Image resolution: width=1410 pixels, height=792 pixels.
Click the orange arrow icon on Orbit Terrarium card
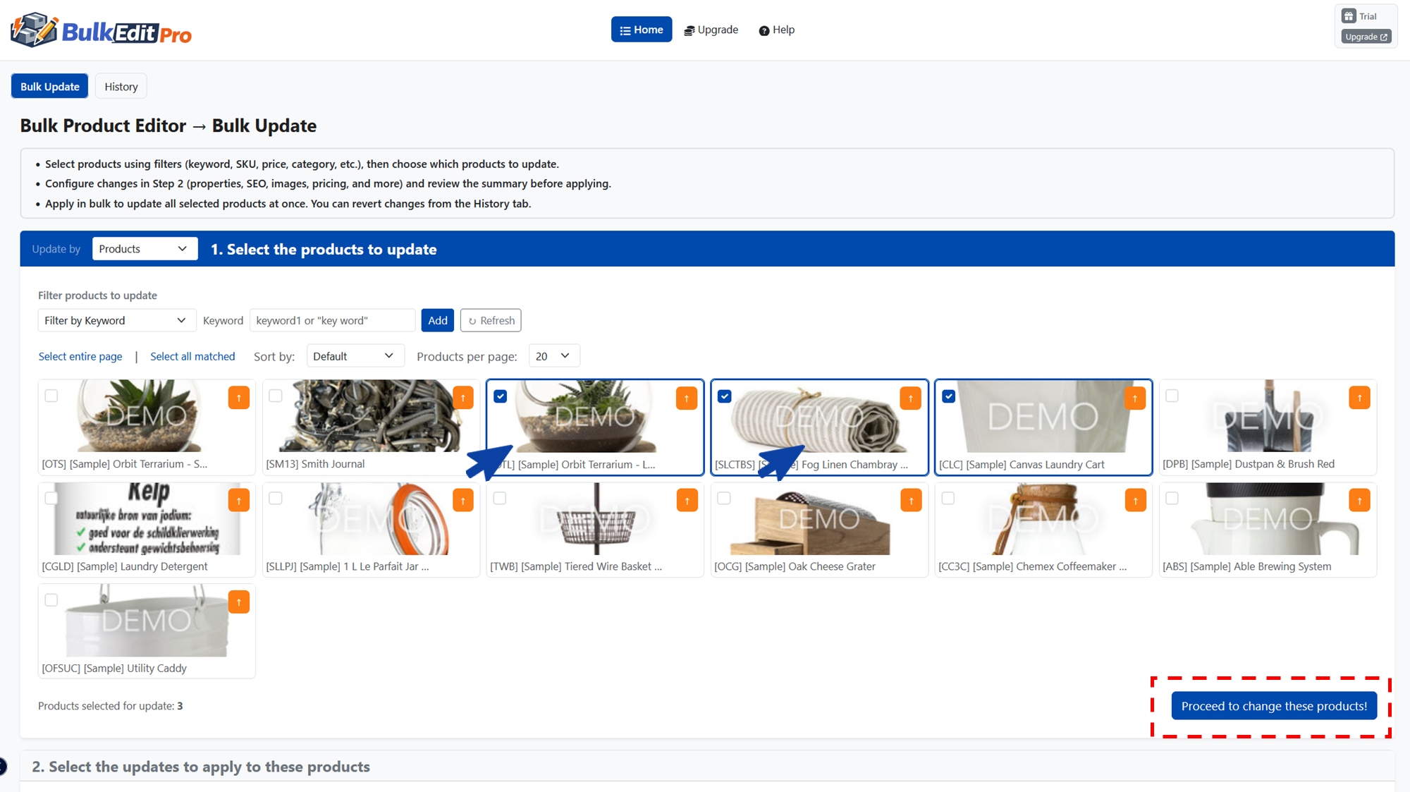[239, 397]
